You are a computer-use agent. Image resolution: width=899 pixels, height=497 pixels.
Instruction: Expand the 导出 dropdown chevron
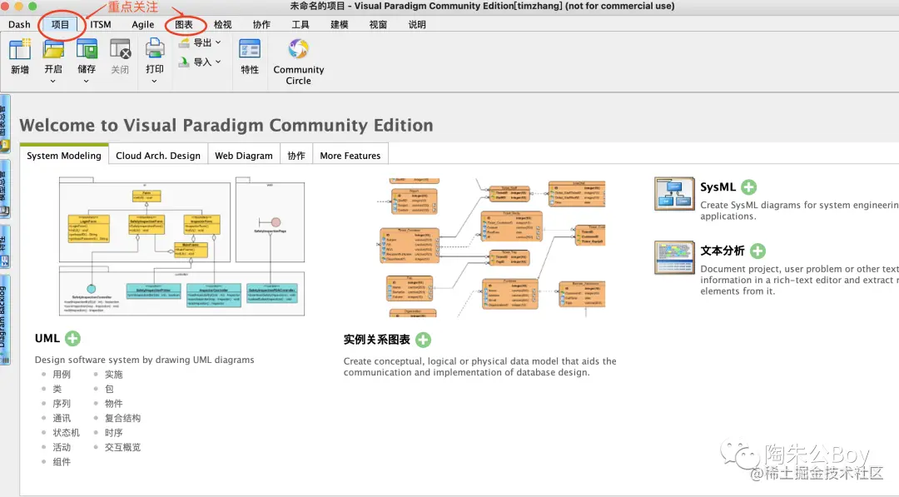218,42
